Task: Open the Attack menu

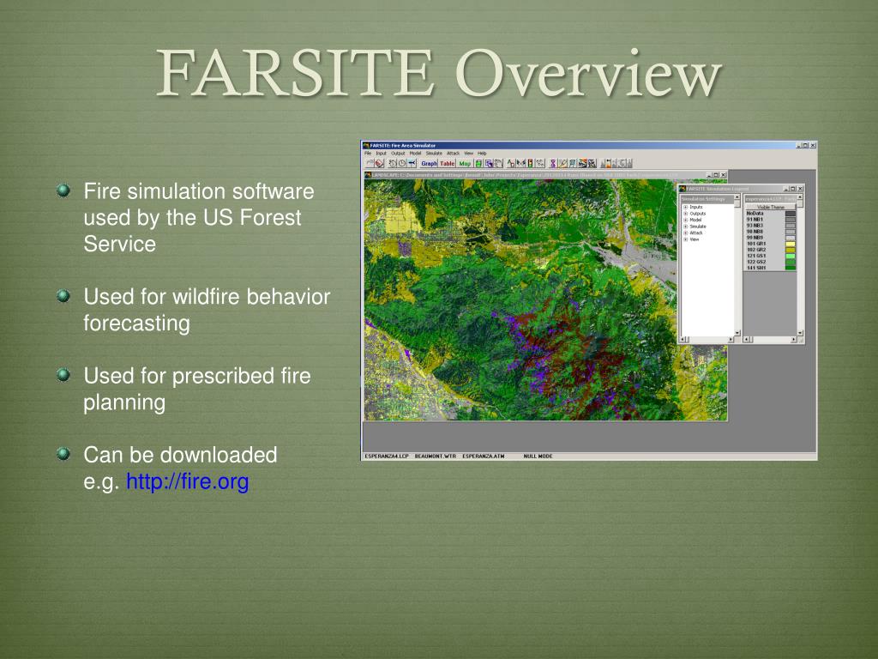Action: point(453,153)
